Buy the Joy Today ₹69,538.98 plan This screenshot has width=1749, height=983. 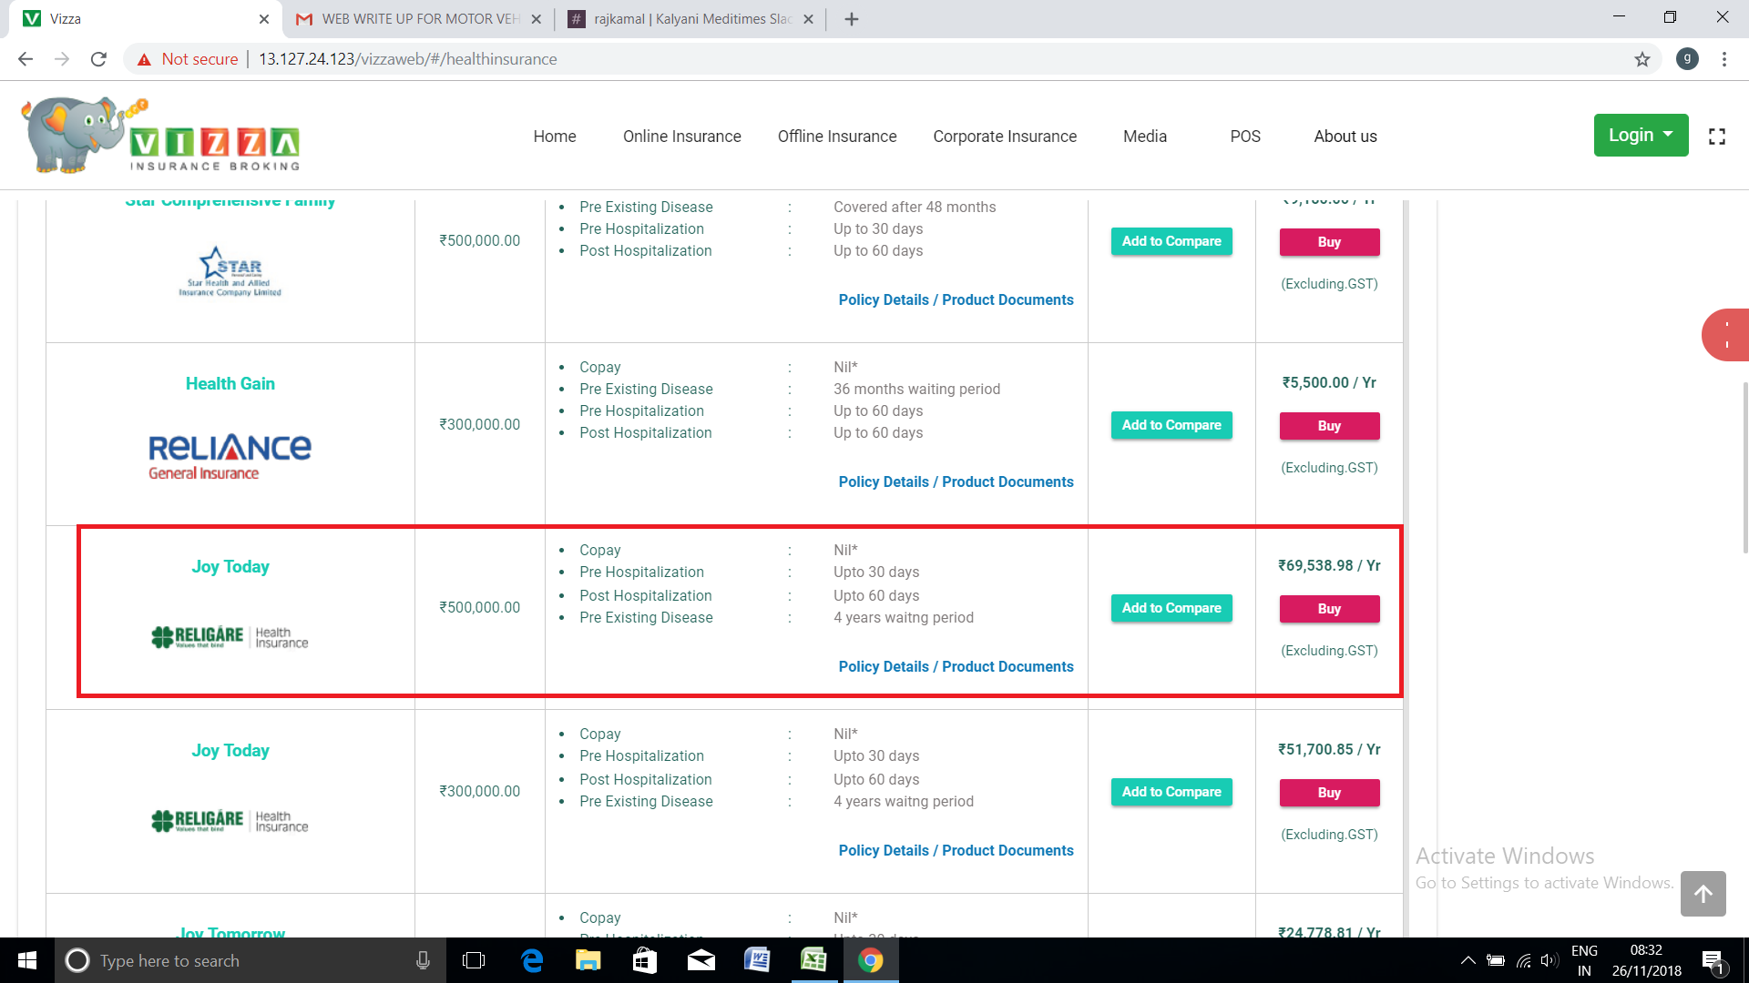[x=1329, y=609]
